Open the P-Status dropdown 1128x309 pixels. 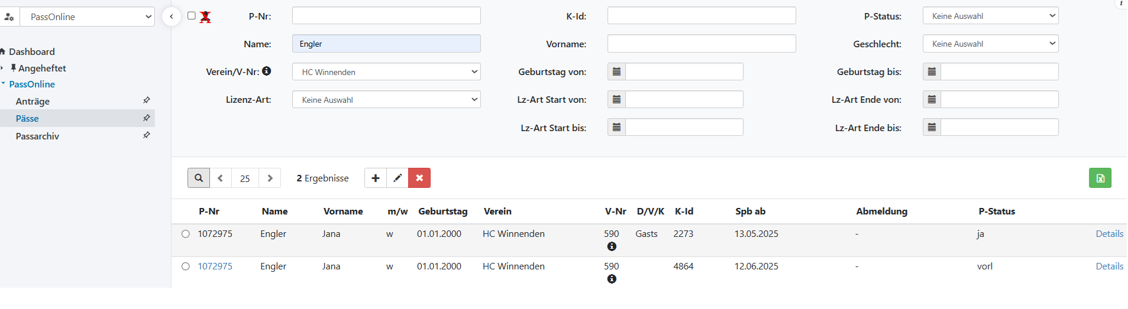point(990,16)
